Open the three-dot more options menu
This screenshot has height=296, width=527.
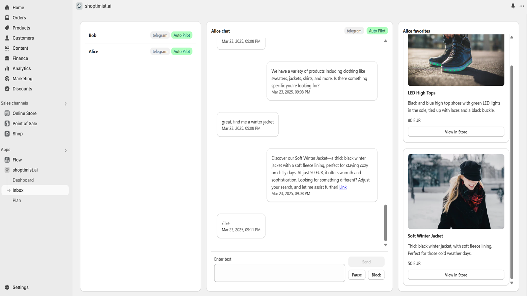point(522,6)
